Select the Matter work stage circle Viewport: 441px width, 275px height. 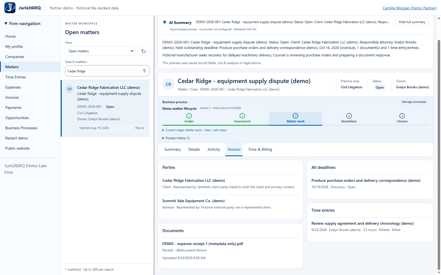[x=295, y=116]
